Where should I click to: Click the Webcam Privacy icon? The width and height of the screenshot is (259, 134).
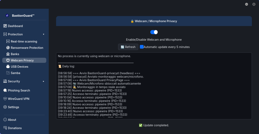coord(8,60)
